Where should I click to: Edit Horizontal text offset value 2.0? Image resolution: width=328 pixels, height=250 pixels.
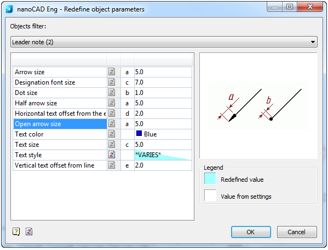pyautogui.click(x=163, y=114)
